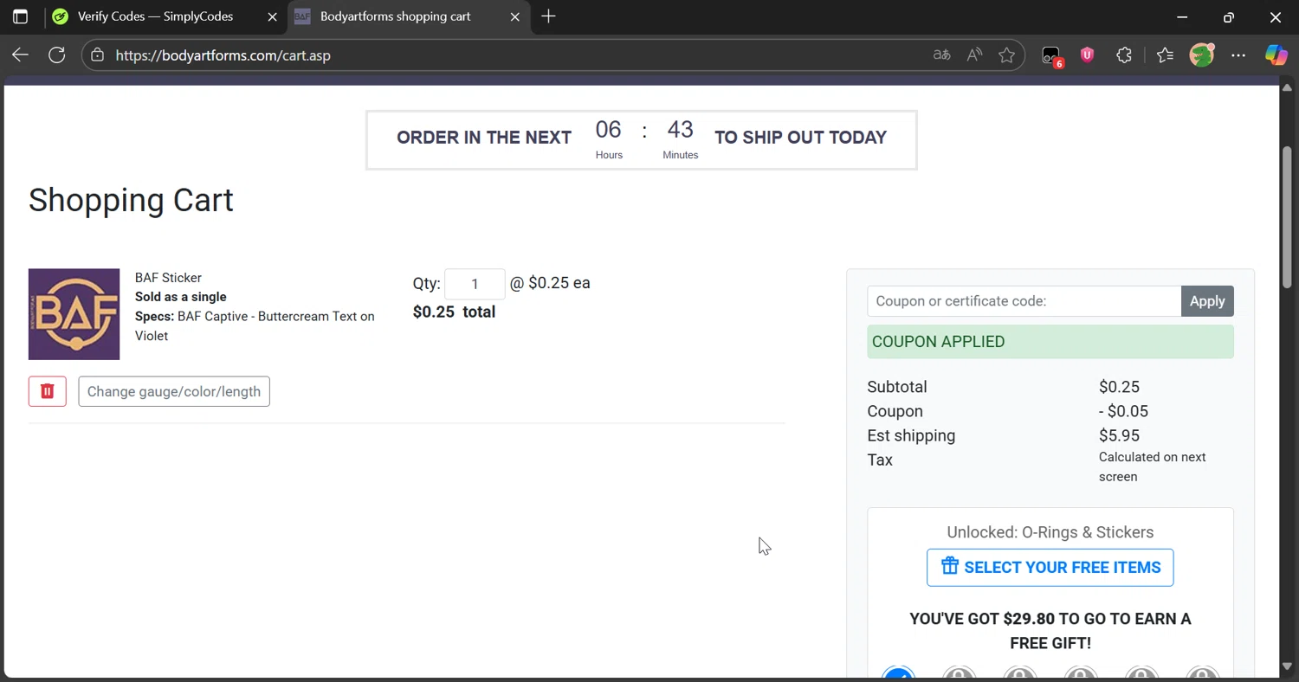Viewport: 1299px width, 682px height.
Task: Close the Bodyartforms shopping cart tab
Action: tap(515, 16)
